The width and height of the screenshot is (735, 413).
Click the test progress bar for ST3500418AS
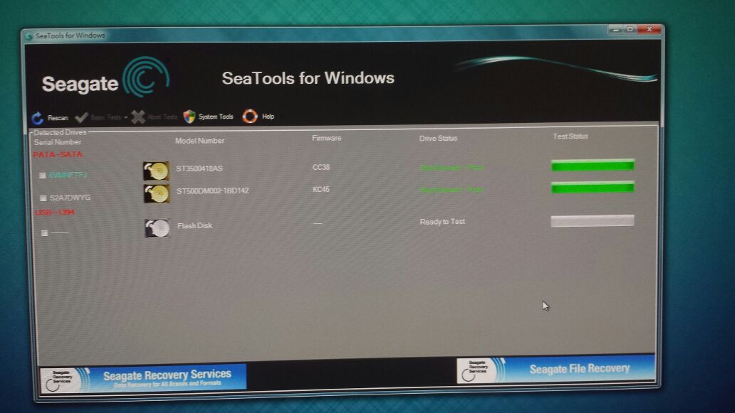pyautogui.click(x=593, y=166)
